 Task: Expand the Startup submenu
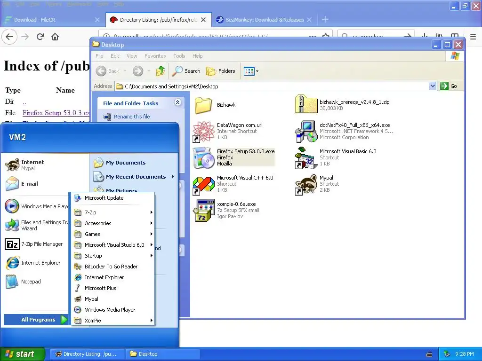(112, 256)
